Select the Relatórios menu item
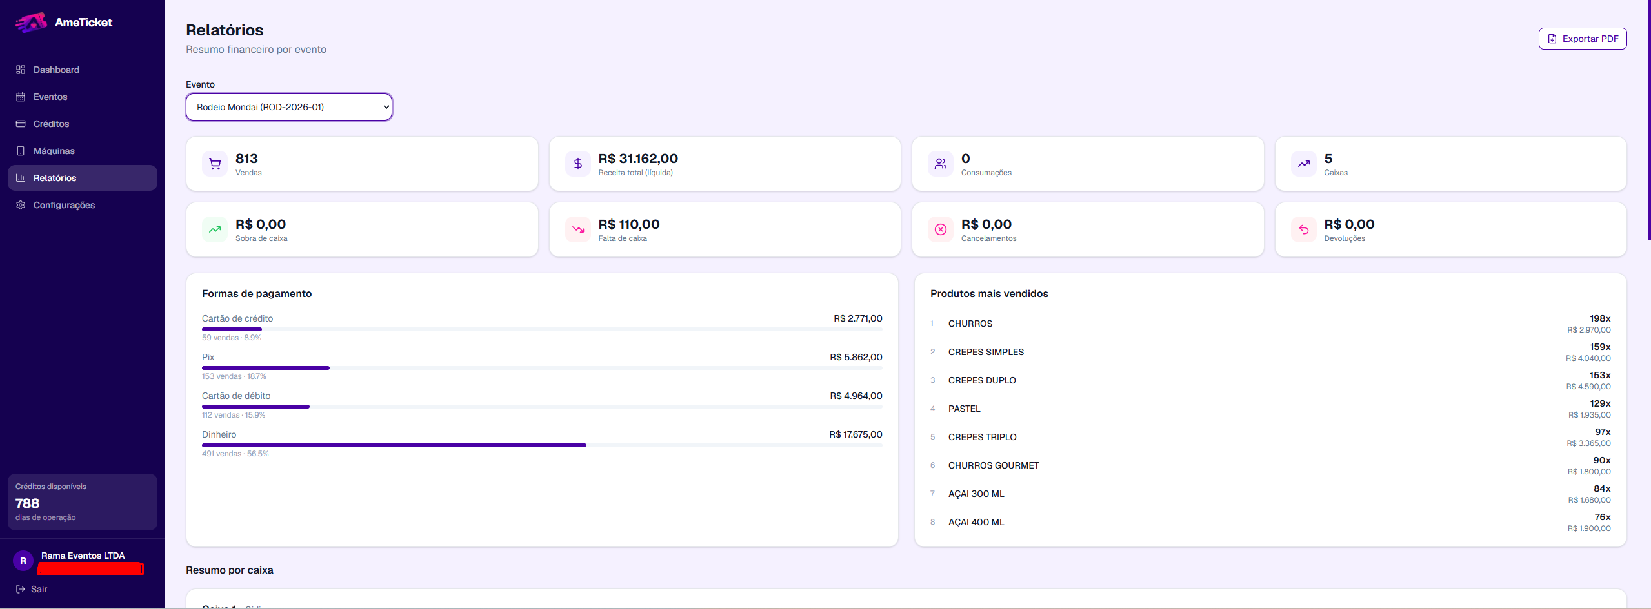The width and height of the screenshot is (1651, 609). pos(83,178)
